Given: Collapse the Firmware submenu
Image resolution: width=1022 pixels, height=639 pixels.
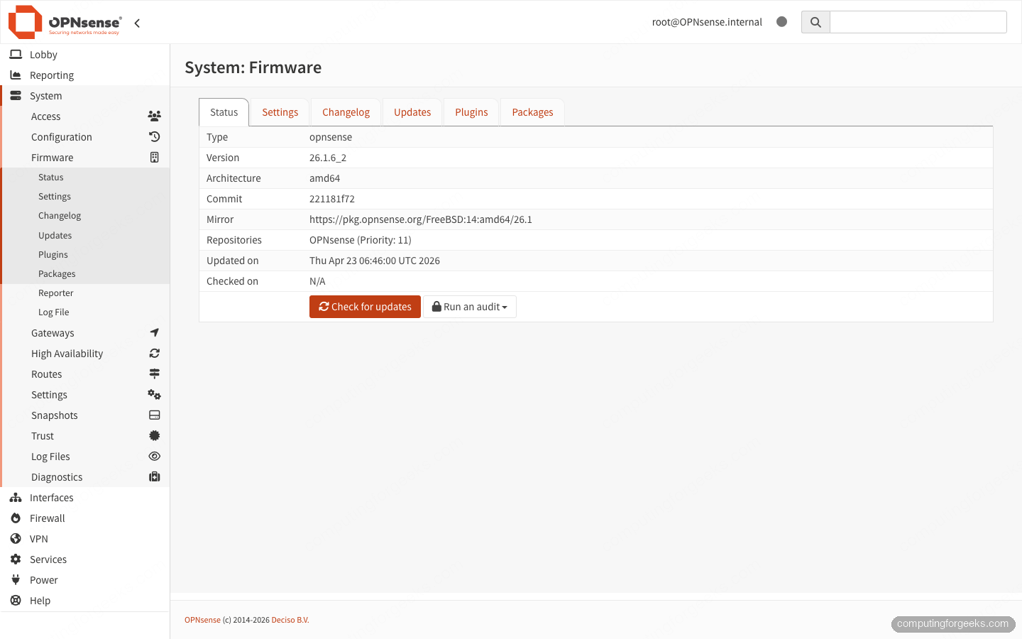Looking at the screenshot, I should point(85,158).
